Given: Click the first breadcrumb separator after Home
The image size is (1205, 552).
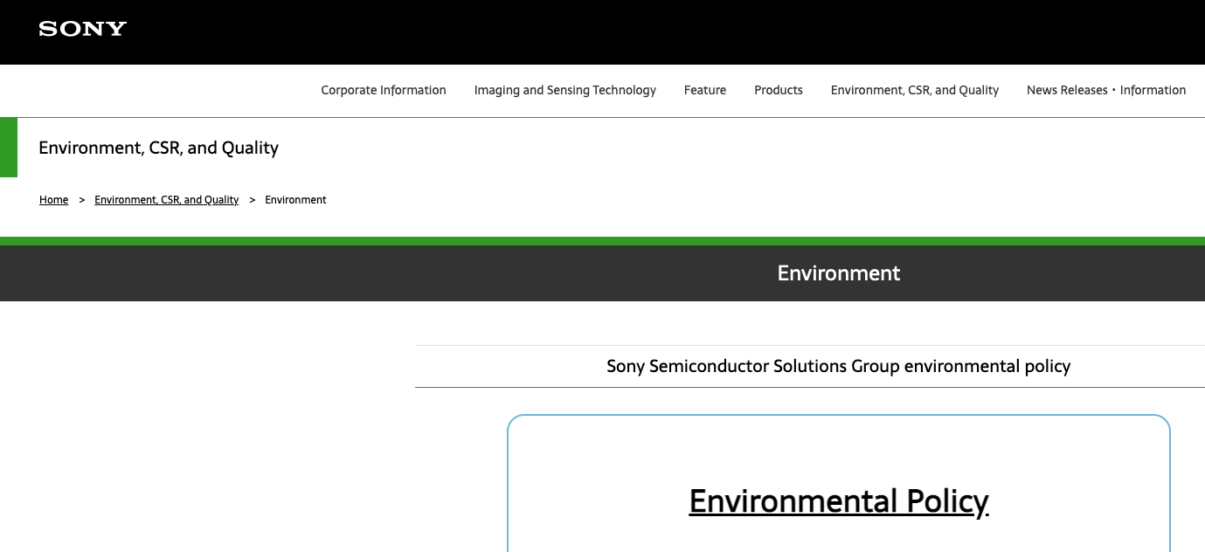Looking at the screenshot, I should (x=81, y=200).
